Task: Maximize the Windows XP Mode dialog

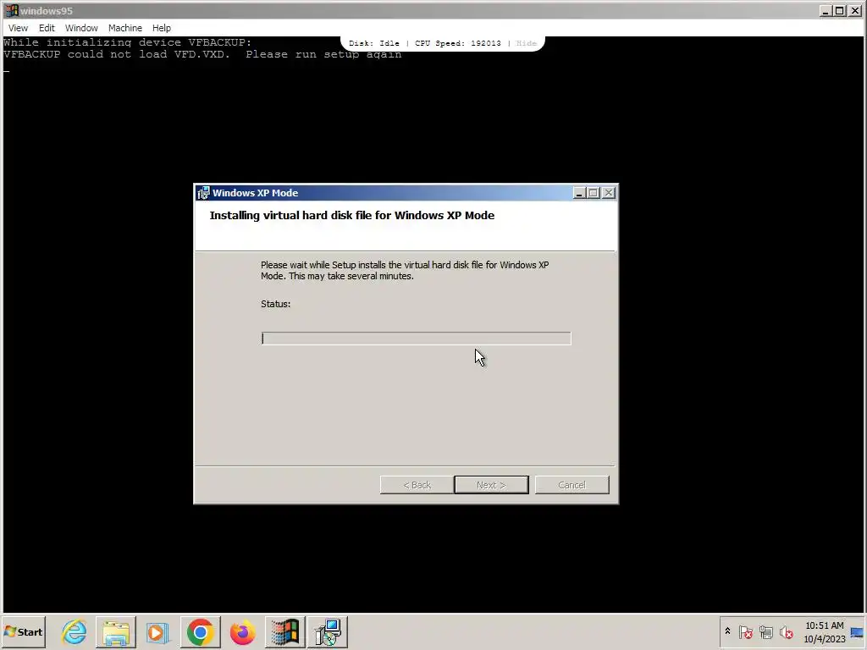Action: click(x=594, y=192)
